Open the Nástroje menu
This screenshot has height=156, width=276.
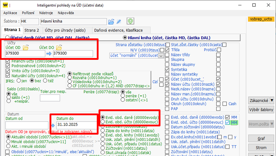pyautogui.click(x=46, y=13)
